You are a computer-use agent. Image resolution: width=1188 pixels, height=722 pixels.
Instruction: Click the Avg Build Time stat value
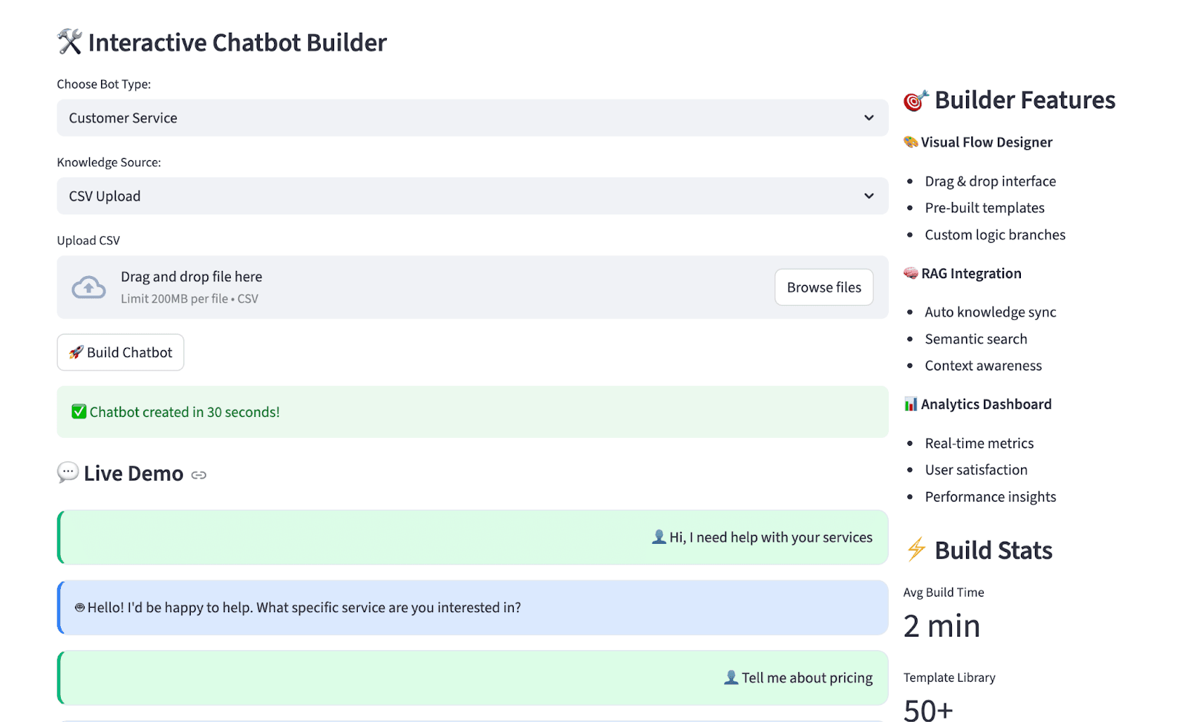point(941,625)
